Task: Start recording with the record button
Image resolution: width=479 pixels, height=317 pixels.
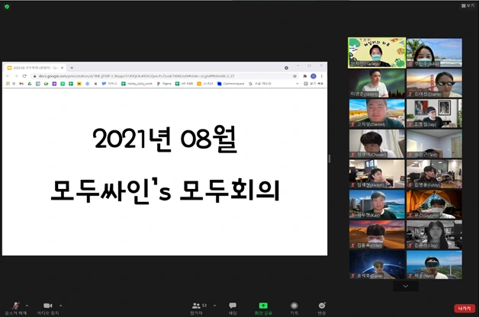Action: coord(294,308)
